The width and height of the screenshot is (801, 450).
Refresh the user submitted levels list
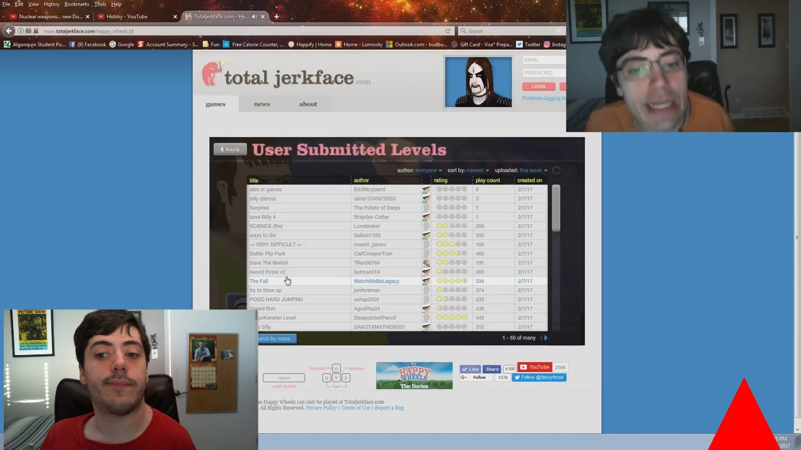click(x=556, y=170)
